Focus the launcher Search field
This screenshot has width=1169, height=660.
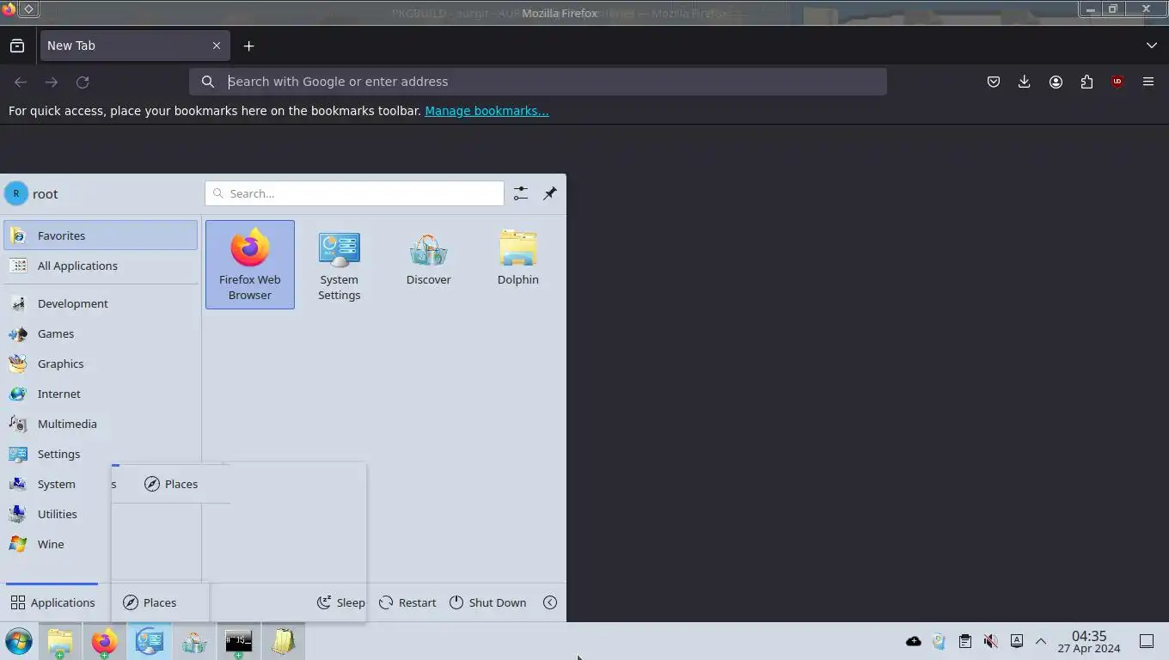click(354, 193)
